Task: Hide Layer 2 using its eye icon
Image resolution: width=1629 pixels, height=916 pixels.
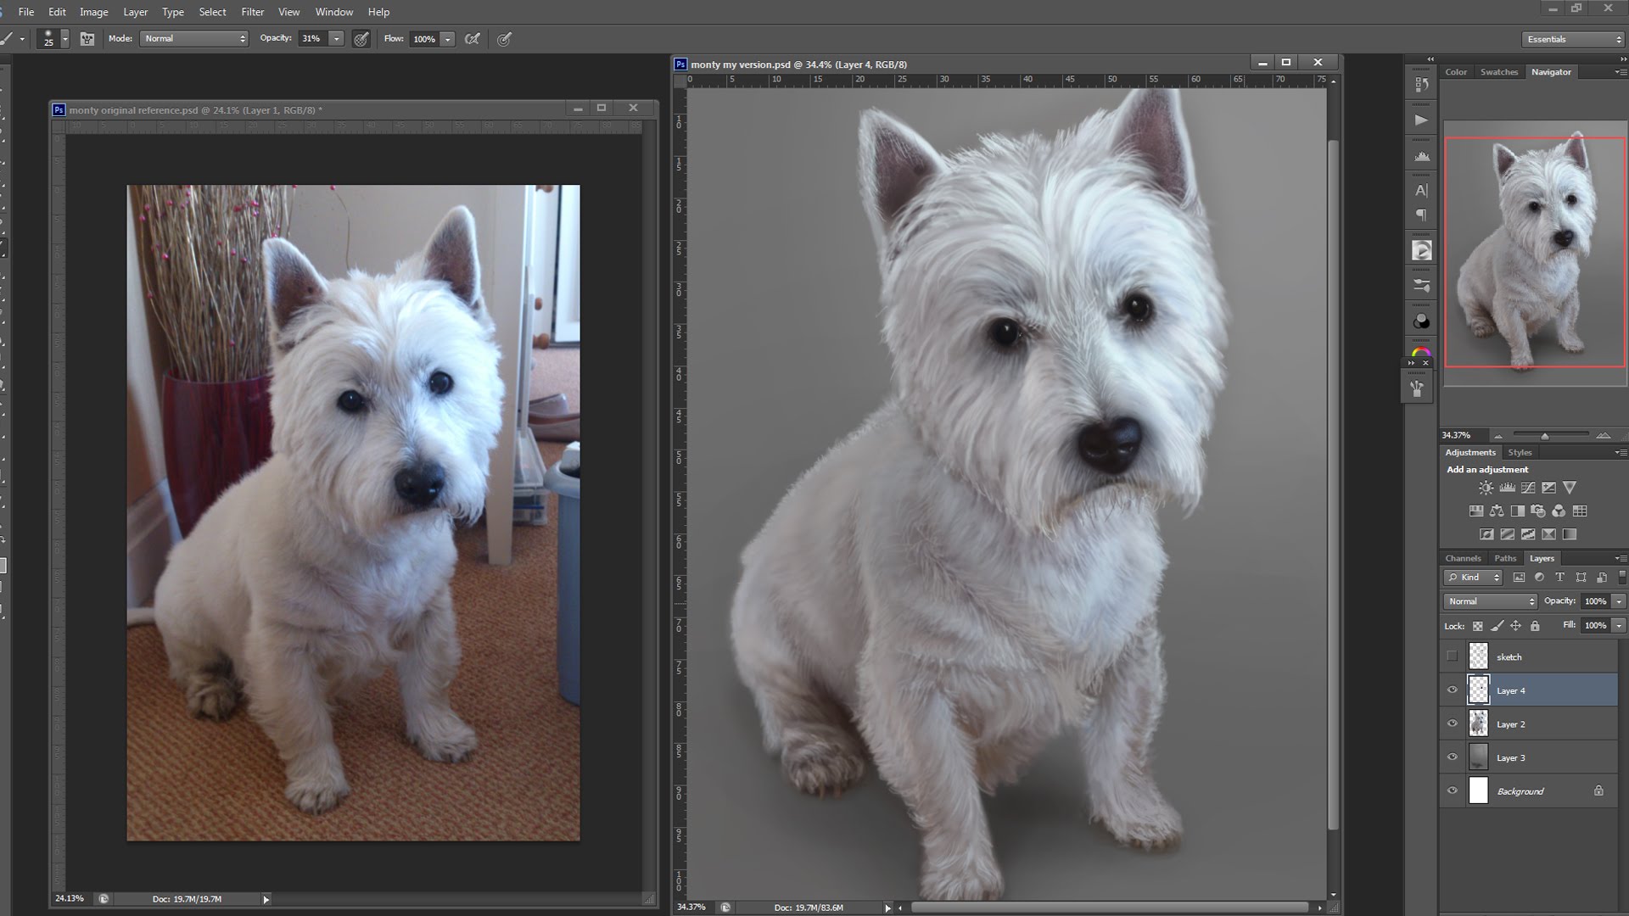Action: coord(1452,723)
